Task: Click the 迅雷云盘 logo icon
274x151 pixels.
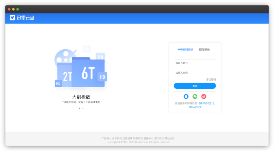Action: 12,18
